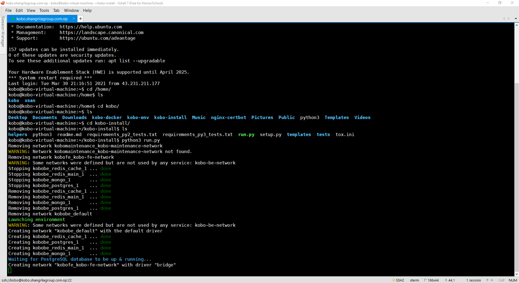Image resolution: width=519 pixels, height=283 pixels.
Task: Click the 1 session status indicator
Action: (x=473, y=280)
